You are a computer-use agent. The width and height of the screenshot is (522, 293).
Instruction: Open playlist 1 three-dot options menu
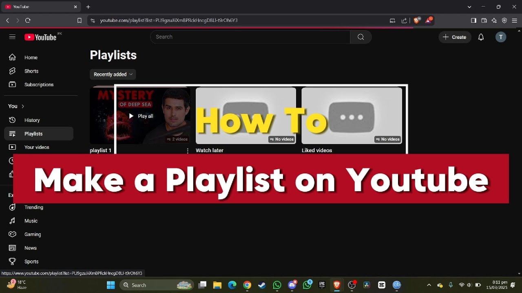point(188,151)
